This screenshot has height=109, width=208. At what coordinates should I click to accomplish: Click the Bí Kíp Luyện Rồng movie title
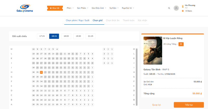click(x=173, y=38)
